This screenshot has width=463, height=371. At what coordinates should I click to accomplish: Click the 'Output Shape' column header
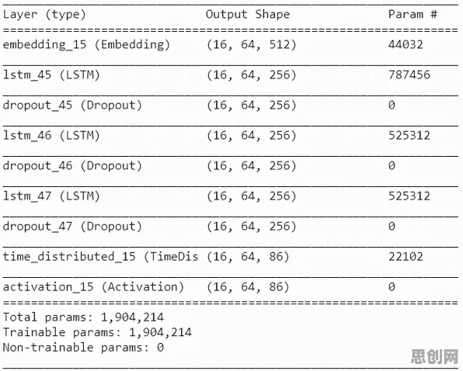[x=248, y=15]
